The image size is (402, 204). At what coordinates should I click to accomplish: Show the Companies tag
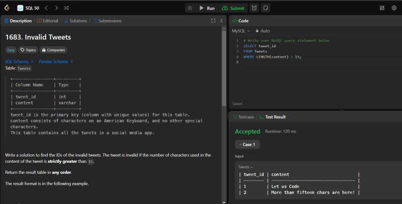(x=53, y=50)
